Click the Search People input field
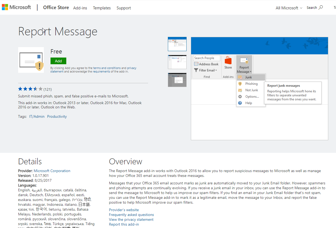This screenshot has height=228, width=336. [207, 58]
